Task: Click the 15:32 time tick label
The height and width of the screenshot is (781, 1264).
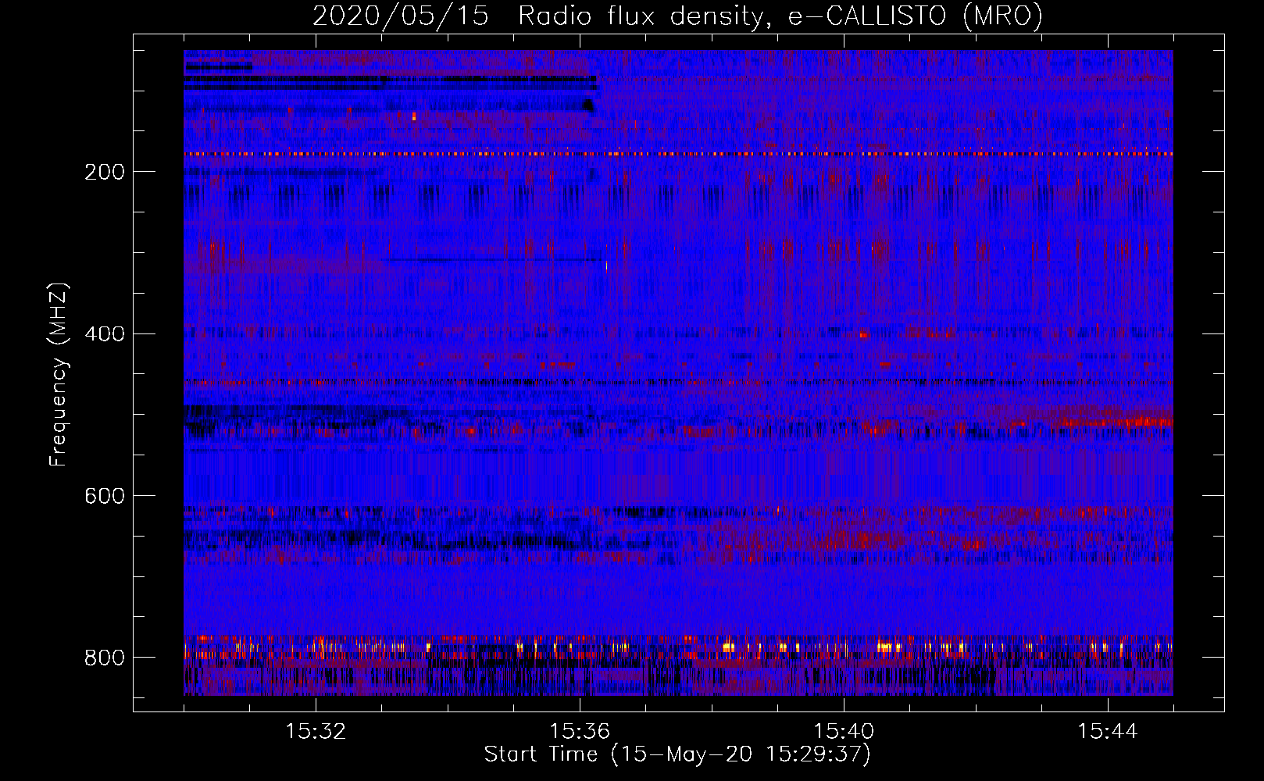Action: tap(316, 732)
